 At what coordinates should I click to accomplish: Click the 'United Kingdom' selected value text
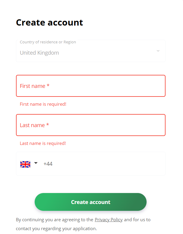pos(39,53)
